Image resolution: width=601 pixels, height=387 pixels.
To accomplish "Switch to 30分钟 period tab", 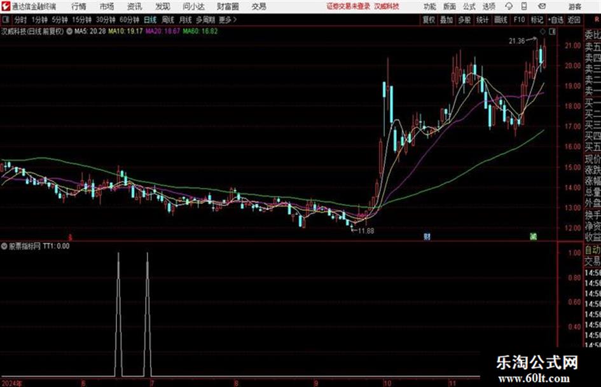I will (106, 20).
